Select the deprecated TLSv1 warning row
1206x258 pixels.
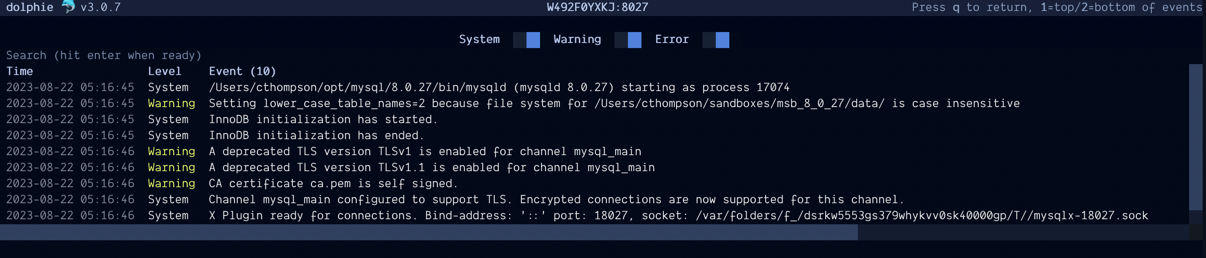click(595, 151)
